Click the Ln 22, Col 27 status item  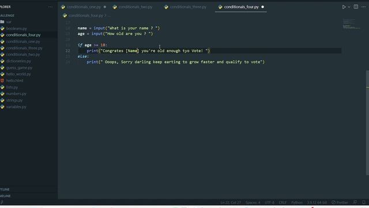[231, 203]
